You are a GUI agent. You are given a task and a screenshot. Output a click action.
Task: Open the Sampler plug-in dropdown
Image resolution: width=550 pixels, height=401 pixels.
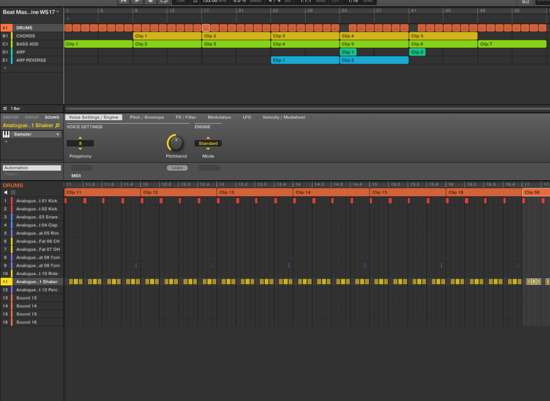coord(57,134)
